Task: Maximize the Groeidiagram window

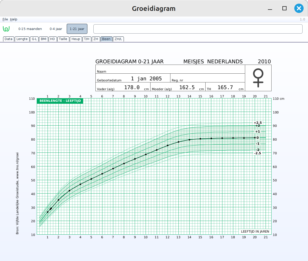Action: click(x=284, y=8)
